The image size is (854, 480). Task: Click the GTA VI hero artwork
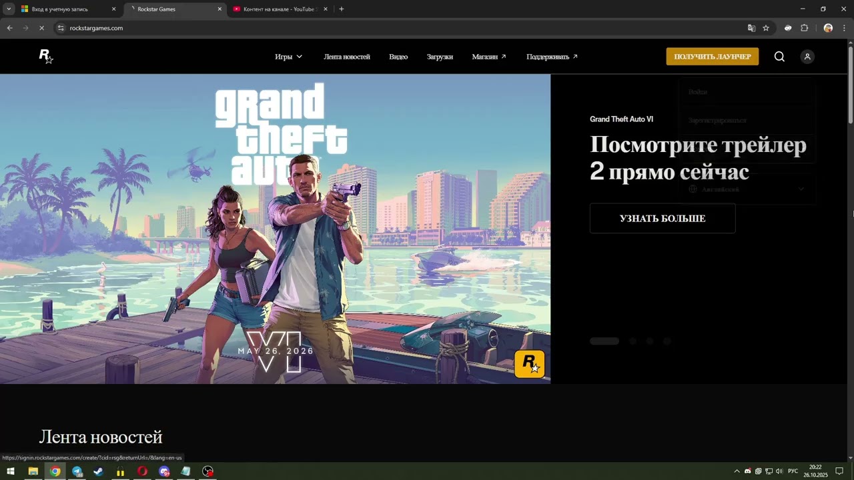click(275, 229)
